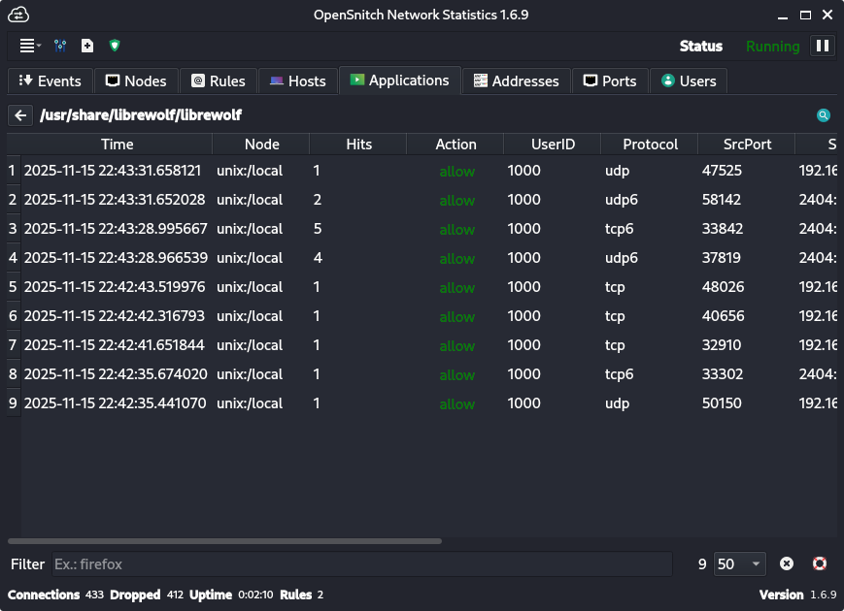Sort by the Protocol column header
This screenshot has width=844, height=611.
point(650,145)
